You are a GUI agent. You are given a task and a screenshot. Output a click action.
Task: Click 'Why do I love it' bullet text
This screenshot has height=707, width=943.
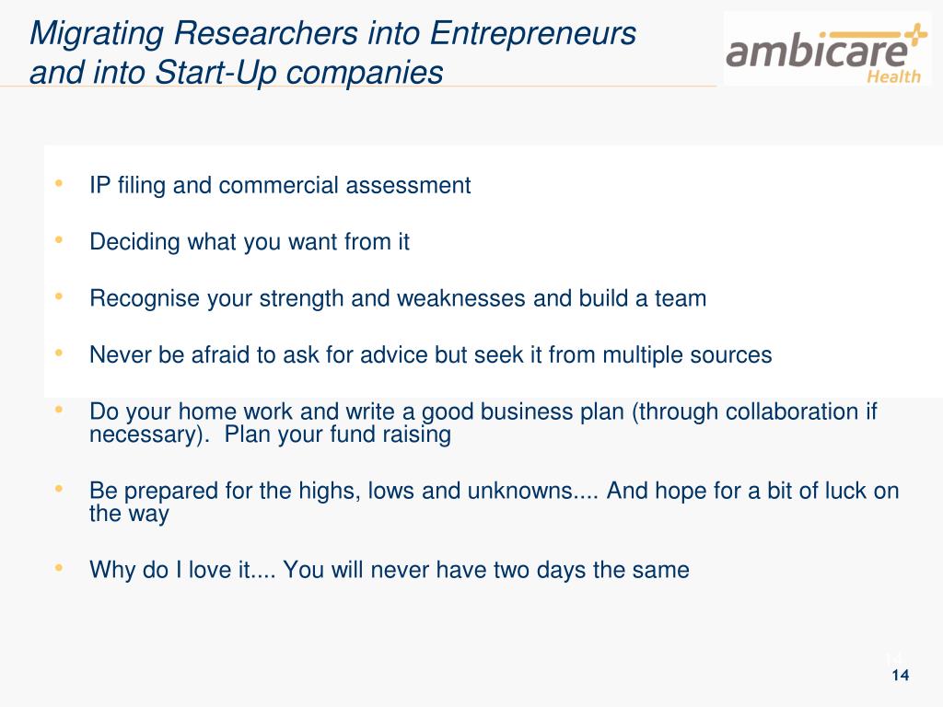(x=390, y=570)
